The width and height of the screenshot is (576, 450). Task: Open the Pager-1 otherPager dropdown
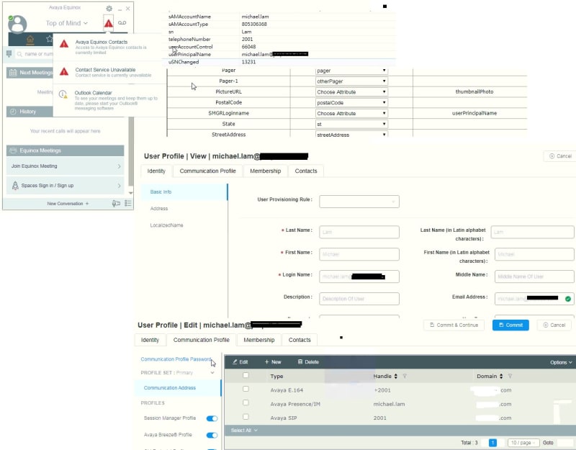(x=351, y=81)
